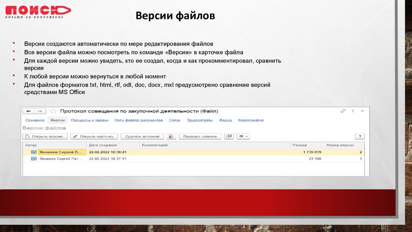Open the three-dot more options menu
The height and width of the screenshot is (232, 412).
(x=353, y=111)
